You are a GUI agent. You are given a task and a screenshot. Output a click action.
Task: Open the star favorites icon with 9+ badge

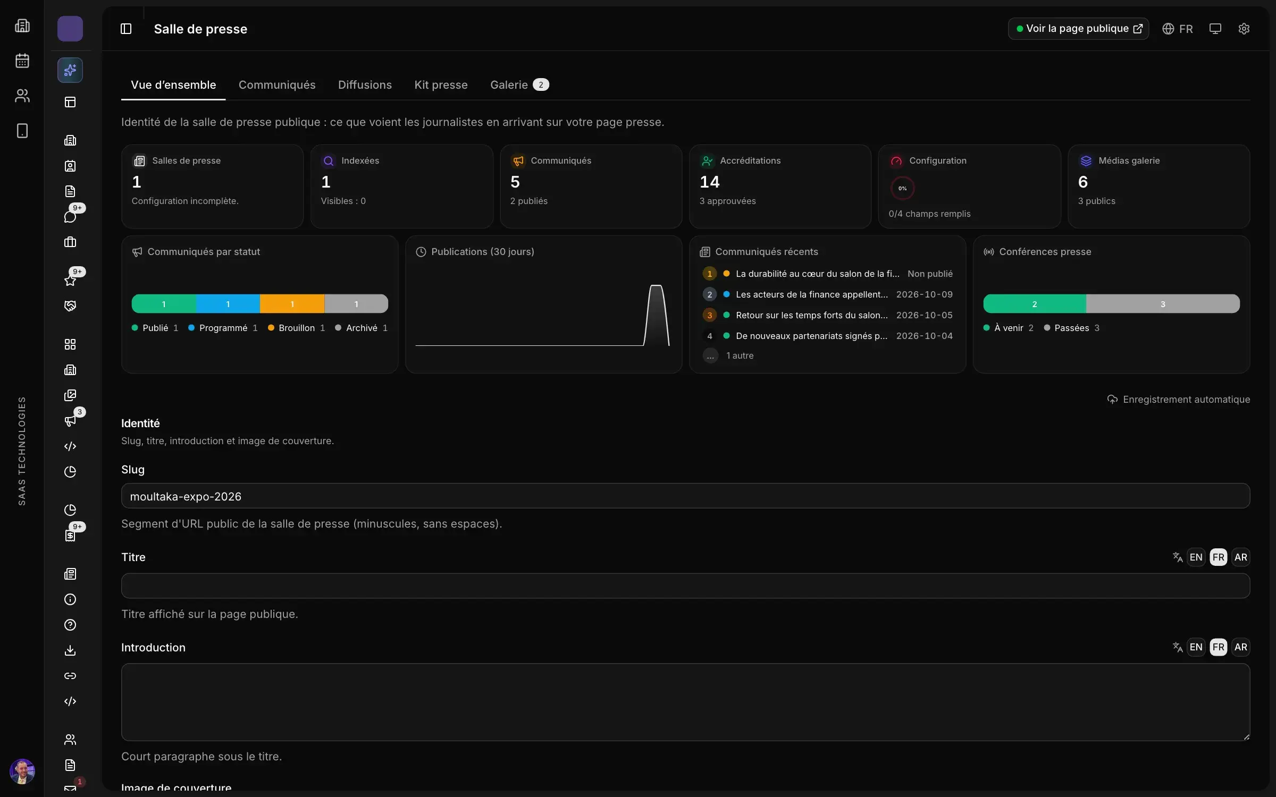click(70, 280)
